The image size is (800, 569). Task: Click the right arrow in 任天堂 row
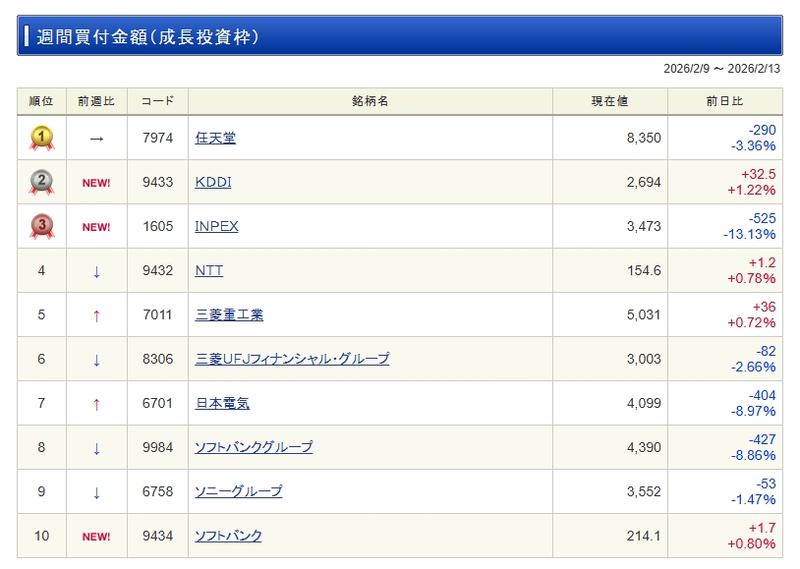tap(96, 139)
